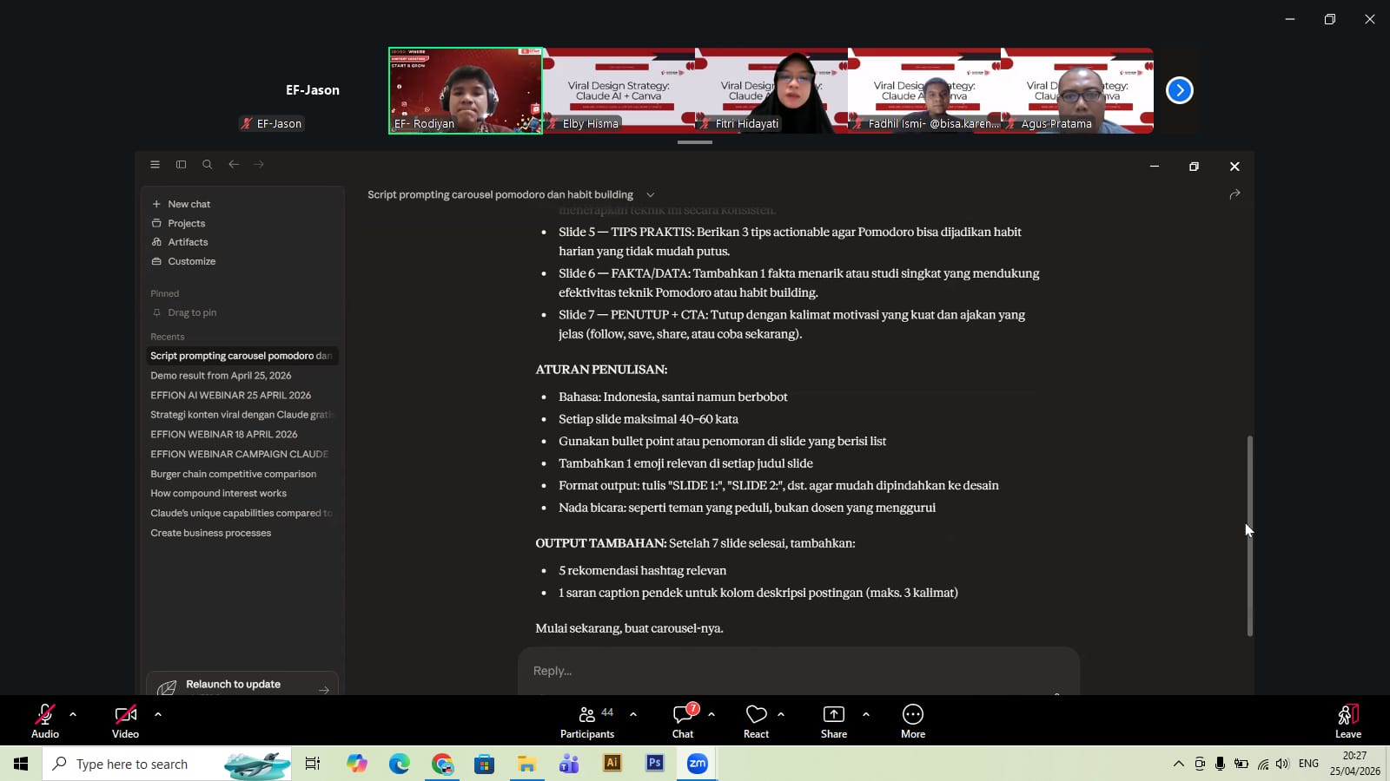Expand the chat title dropdown chevron
Image resolution: width=1390 pixels, height=781 pixels.
(650, 195)
